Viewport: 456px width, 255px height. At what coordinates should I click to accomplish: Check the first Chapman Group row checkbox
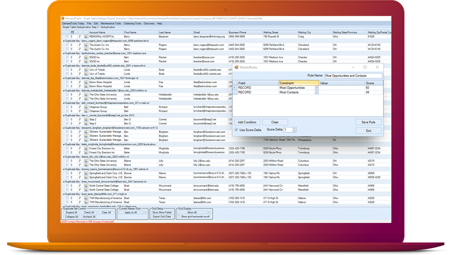pyautogui.click(x=67, y=107)
